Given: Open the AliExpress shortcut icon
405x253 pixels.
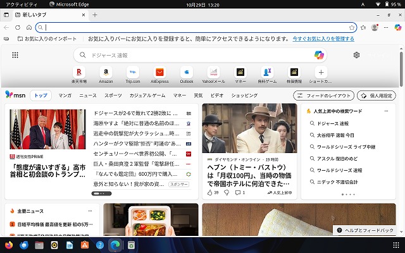Looking at the screenshot, I should click(159, 72).
